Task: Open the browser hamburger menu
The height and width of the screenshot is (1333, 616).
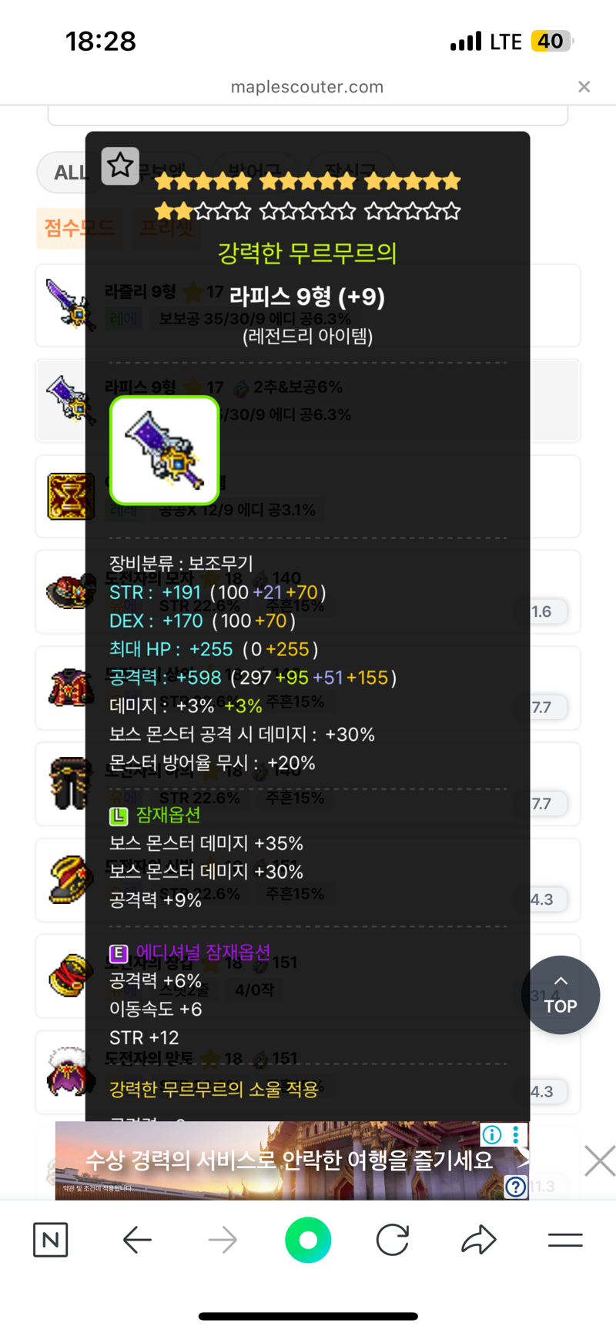Action: 565,1240
